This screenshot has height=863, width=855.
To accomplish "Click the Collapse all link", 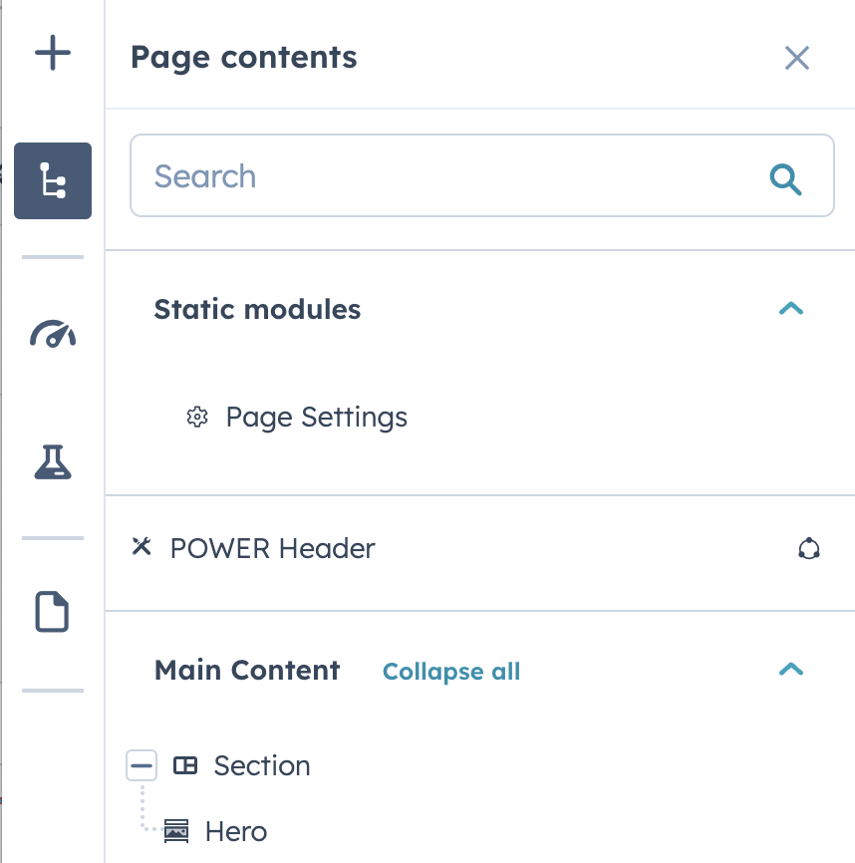I will 450,671.
